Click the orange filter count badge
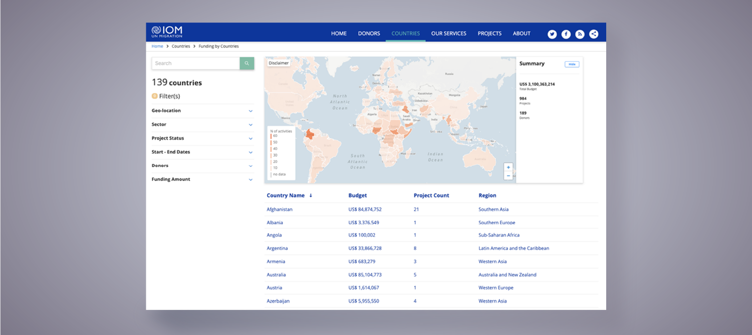The height and width of the screenshot is (335, 752). point(154,96)
